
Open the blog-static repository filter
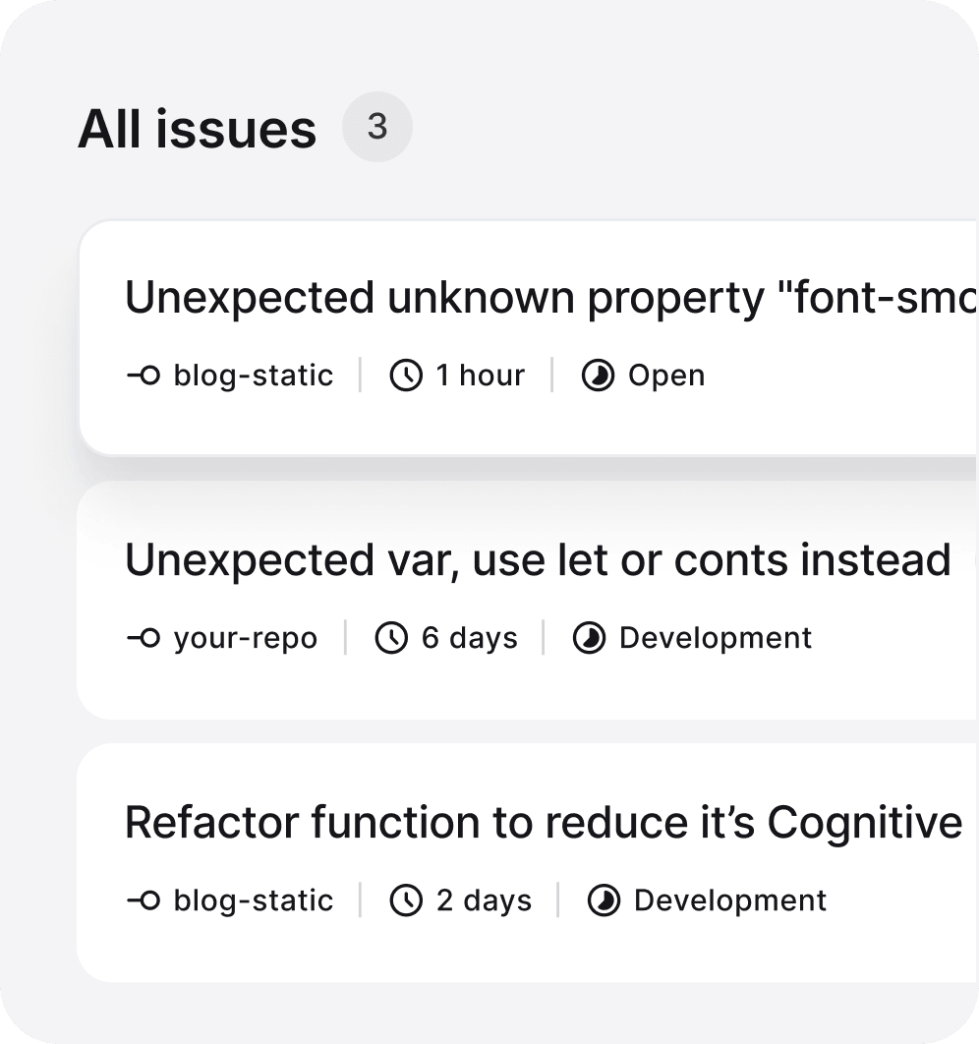click(253, 375)
